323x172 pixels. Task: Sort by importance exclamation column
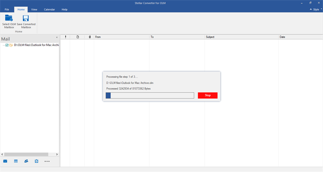[66, 37]
